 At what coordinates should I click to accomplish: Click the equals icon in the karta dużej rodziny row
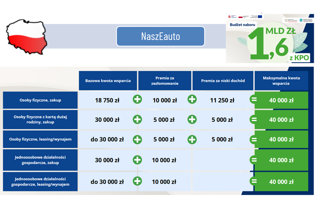pos(254,119)
